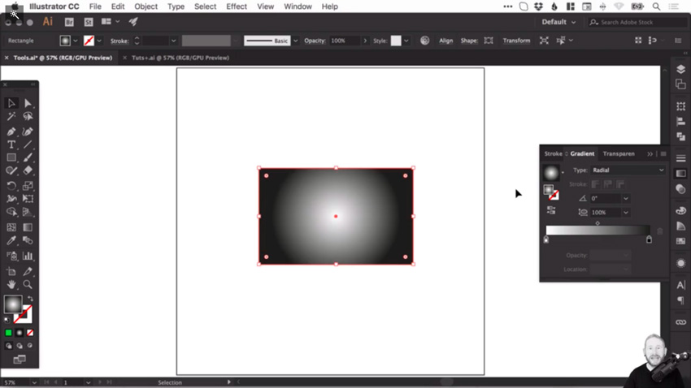Screen dimensions: 691x388
Task: Pick the Line Segment tool
Action: click(28, 144)
